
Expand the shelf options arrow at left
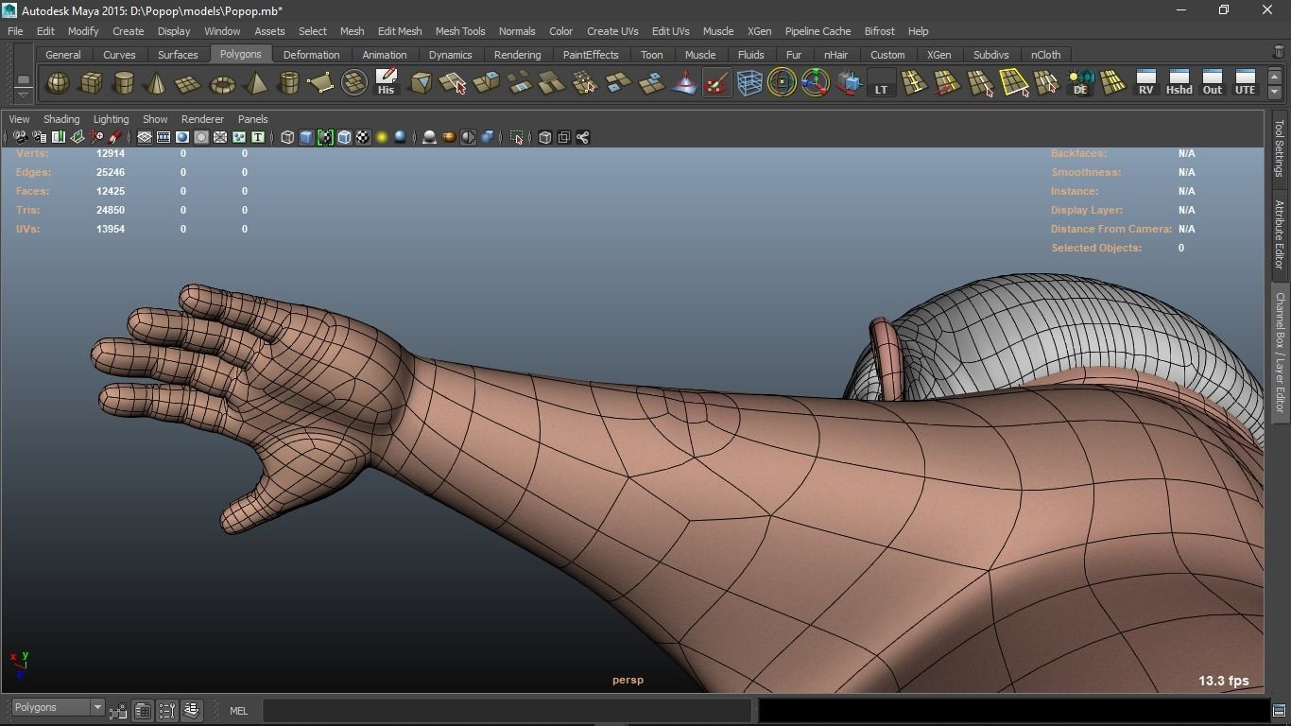tap(23, 94)
